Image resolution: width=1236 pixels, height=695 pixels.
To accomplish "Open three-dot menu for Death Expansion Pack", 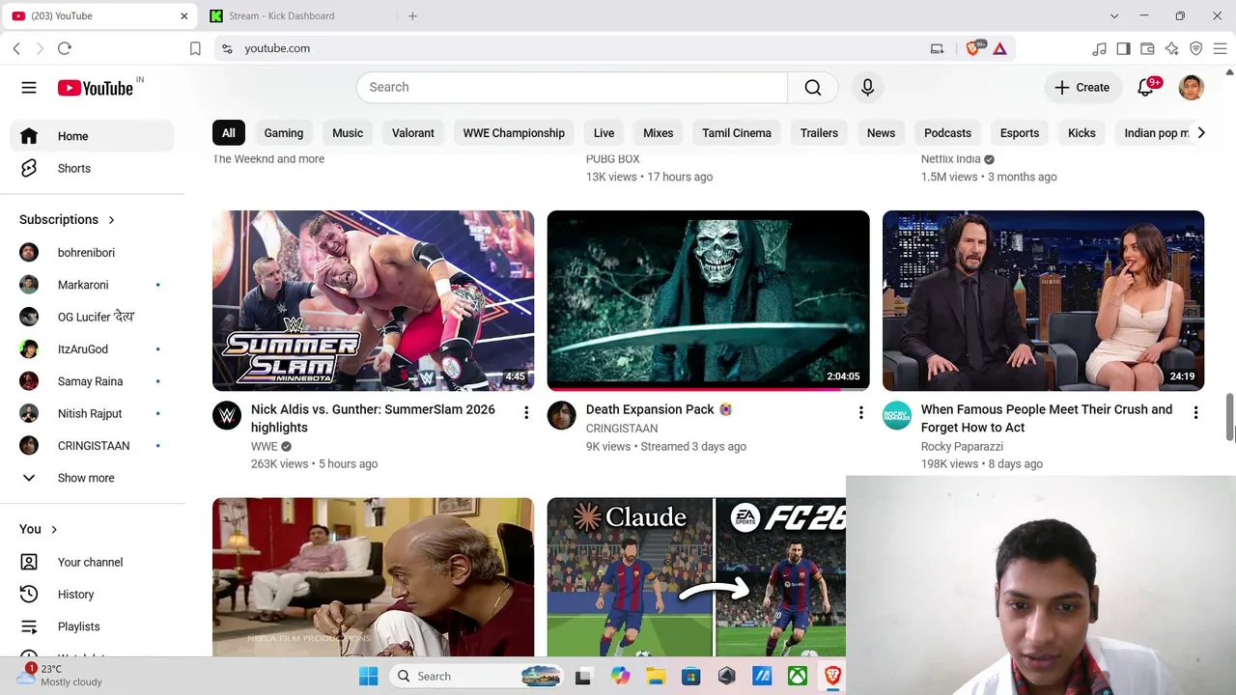I will point(861,413).
